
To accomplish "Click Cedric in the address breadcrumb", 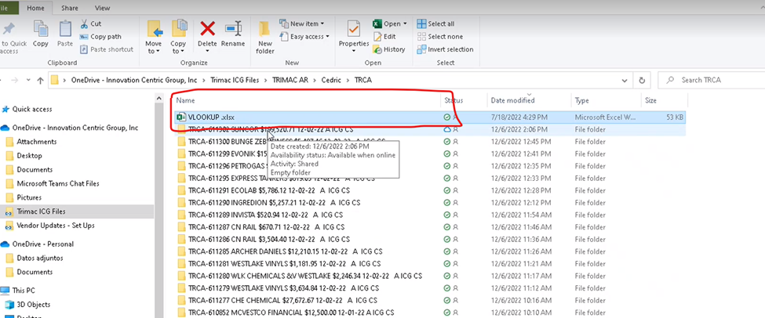I will [331, 80].
